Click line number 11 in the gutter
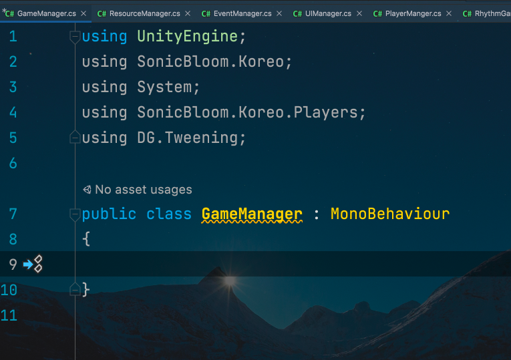 point(9,315)
